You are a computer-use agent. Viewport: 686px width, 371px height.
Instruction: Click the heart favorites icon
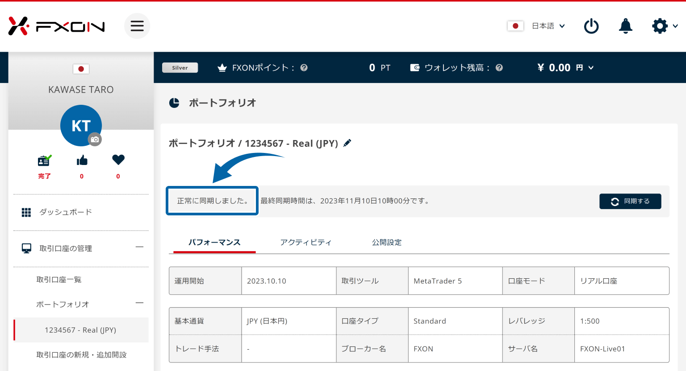point(118,160)
